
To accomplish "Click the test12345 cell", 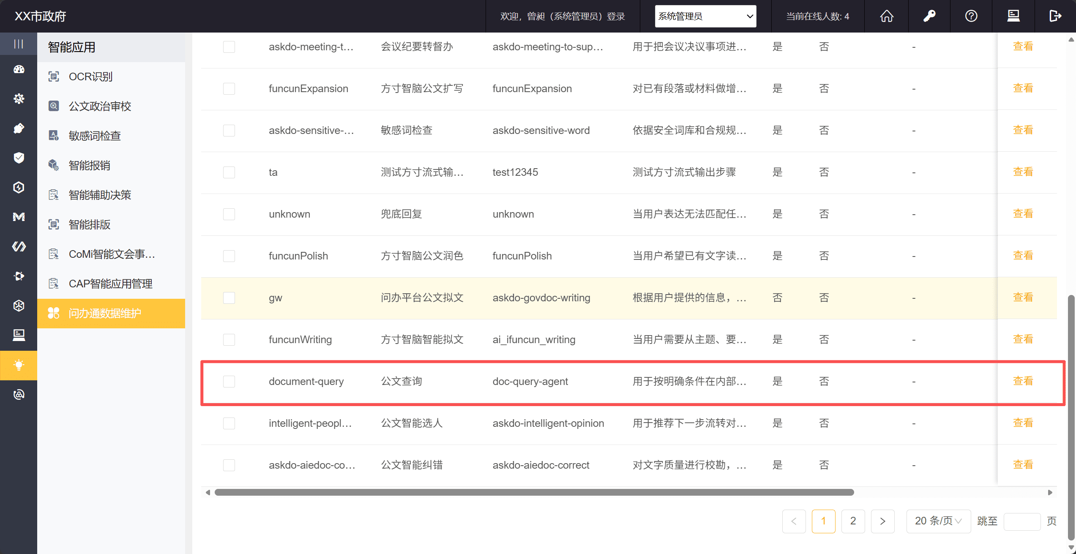I will pos(515,172).
